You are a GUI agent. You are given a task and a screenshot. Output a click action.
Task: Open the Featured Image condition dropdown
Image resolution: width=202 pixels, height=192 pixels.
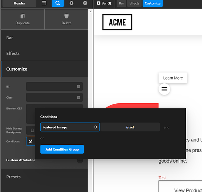[70, 127]
